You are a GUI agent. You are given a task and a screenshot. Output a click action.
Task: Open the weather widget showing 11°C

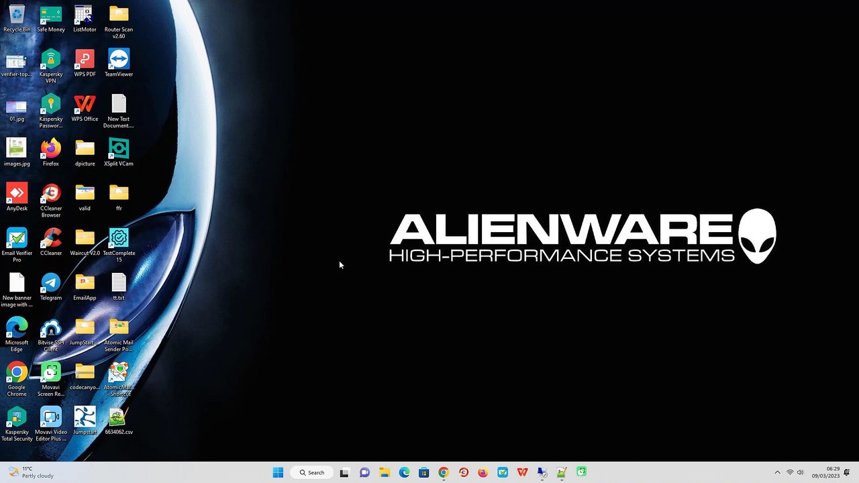[31, 472]
